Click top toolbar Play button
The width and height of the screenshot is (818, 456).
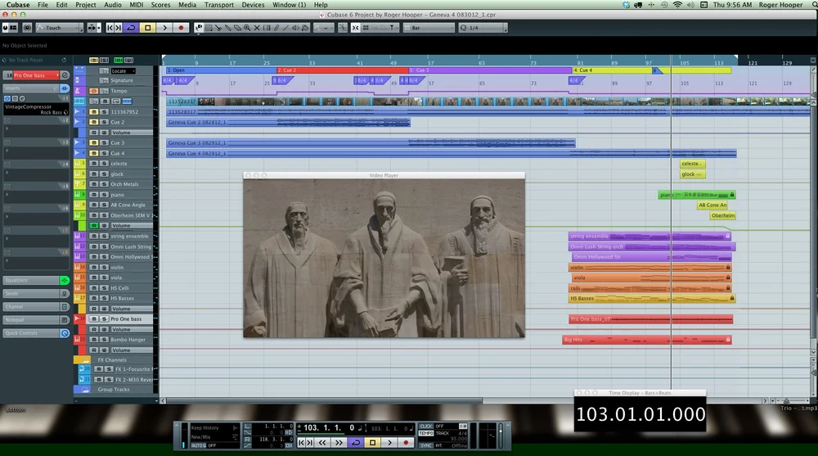(x=165, y=28)
